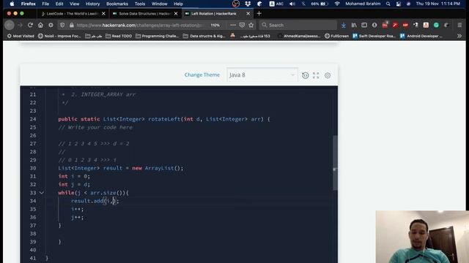The height and width of the screenshot is (263, 469).
Task: Open tracking protection shield in address bar
Action: click(62, 26)
